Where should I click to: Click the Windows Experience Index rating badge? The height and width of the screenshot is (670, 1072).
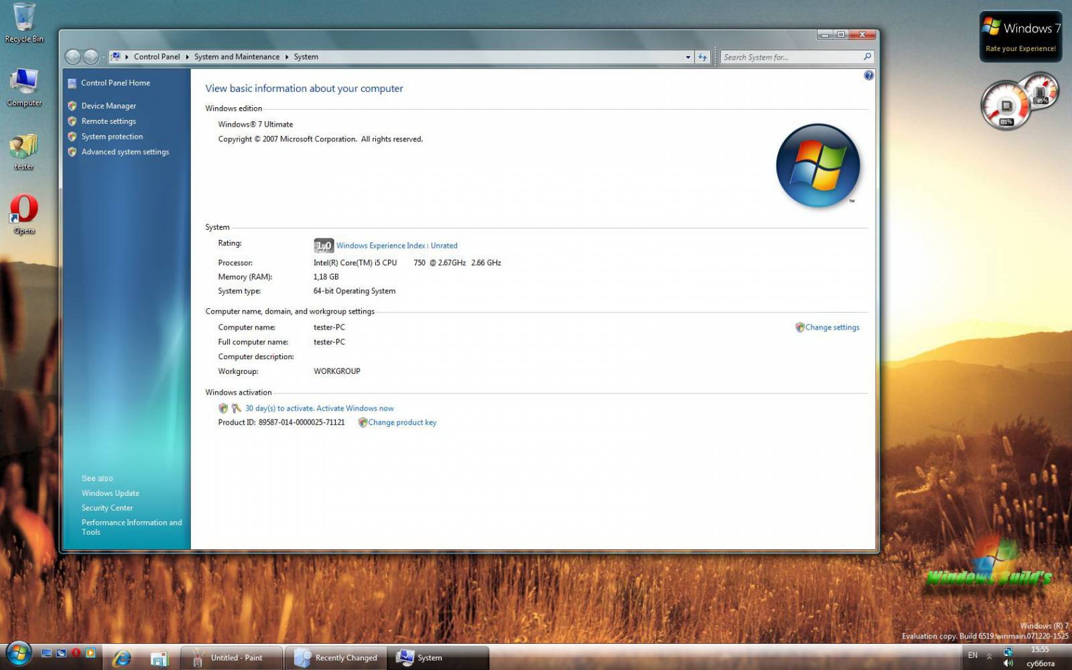click(324, 245)
